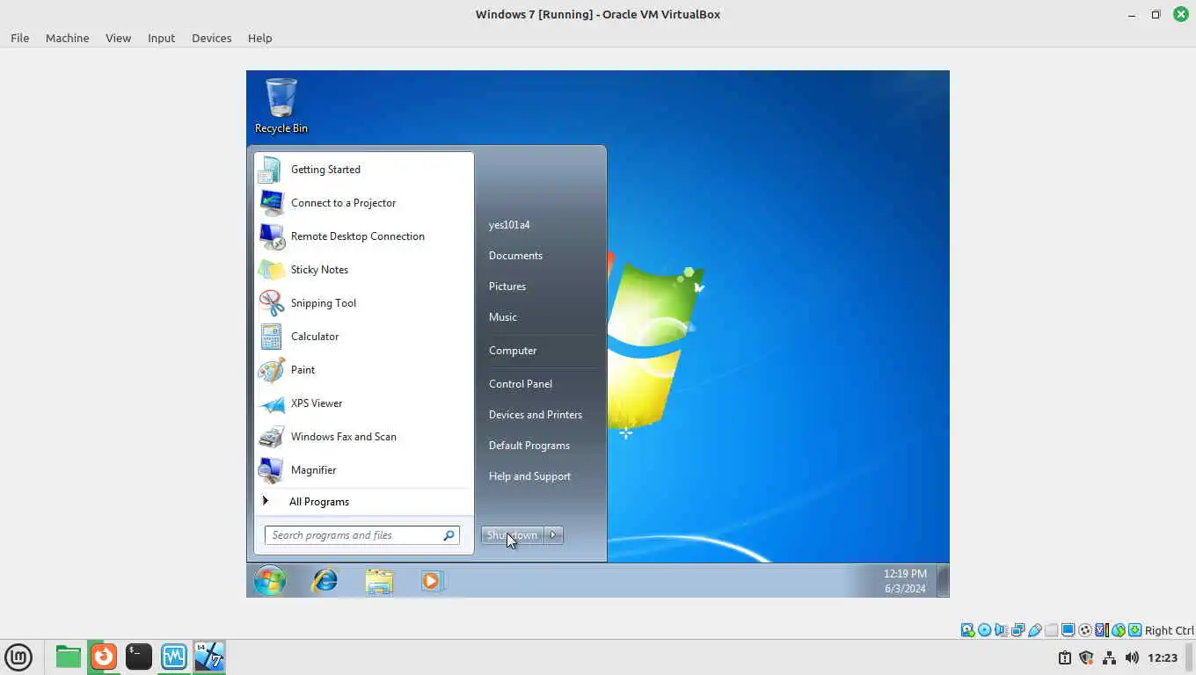Open Computer from Start menu
The width and height of the screenshot is (1196, 675).
(x=513, y=351)
